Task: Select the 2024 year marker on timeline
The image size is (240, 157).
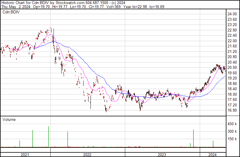Action: click(213, 155)
